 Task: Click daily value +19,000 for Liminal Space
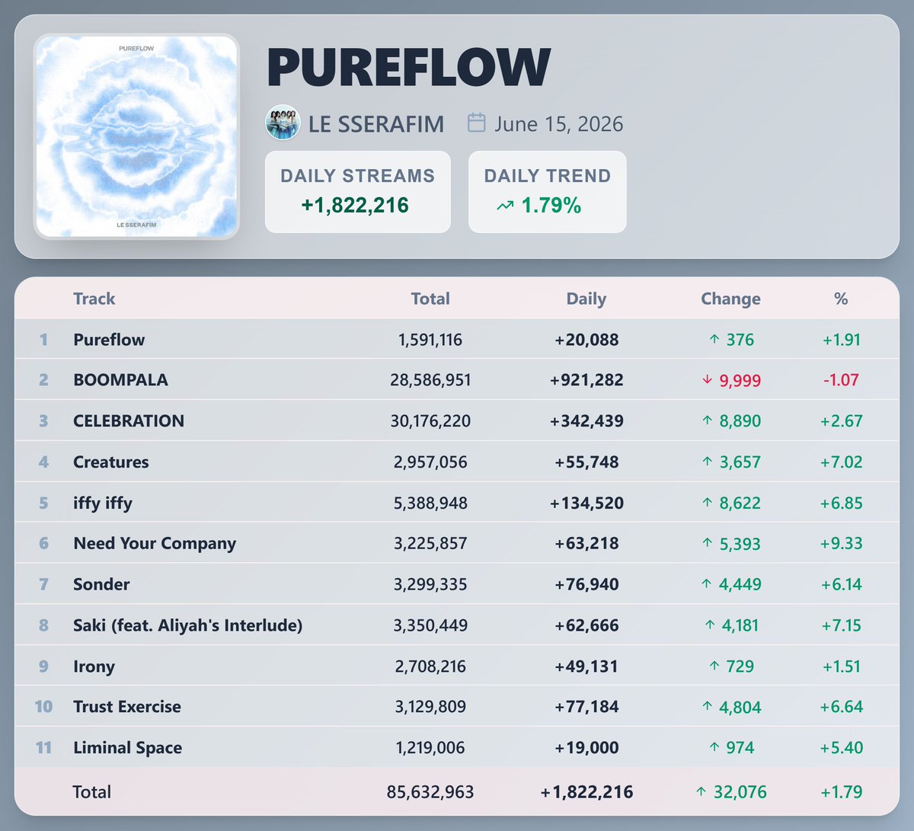coord(586,748)
